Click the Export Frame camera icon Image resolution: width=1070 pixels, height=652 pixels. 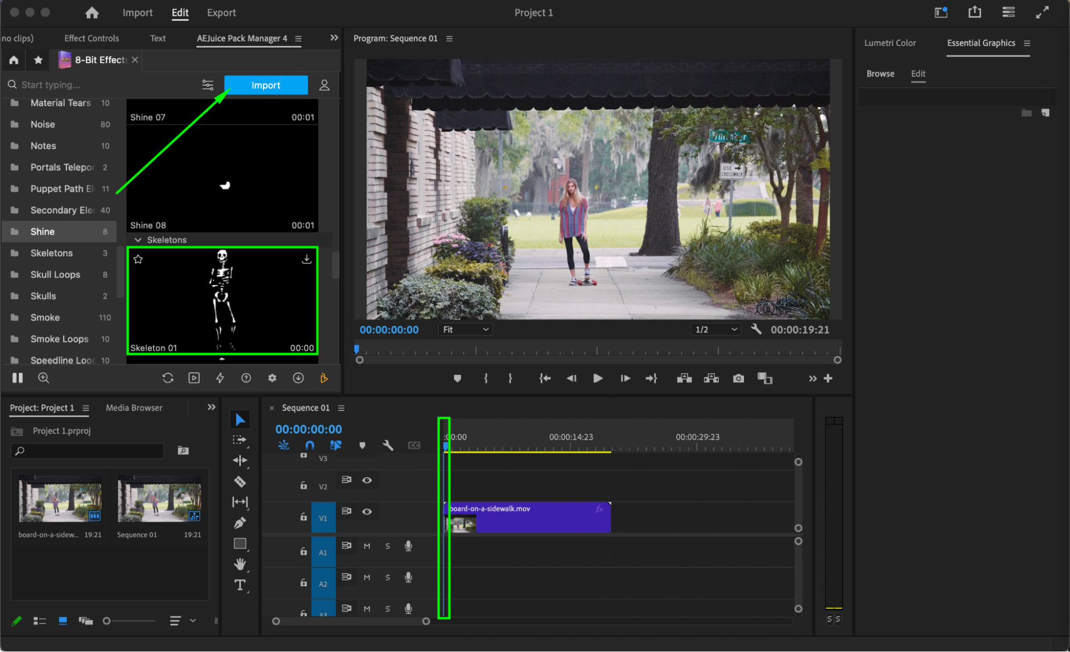pyautogui.click(x=738, y=378)
